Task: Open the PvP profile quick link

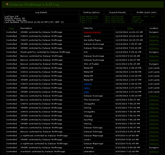Action: pyautogui.click(x=153, y=16)
